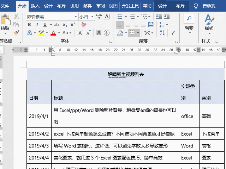Center the paragraph text

pyautogui.click(x=128, y=25)
